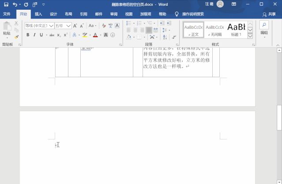Apply the 标题 1 style
The width and height of the screenshot is (282, 184).
(x=237, y=29)
